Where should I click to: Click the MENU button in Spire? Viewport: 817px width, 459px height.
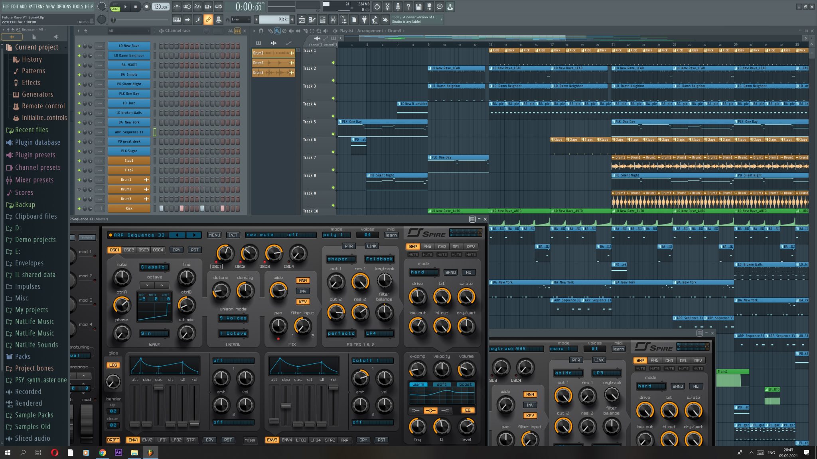point(214,235)
